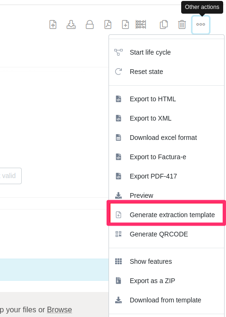Click the Browse link for files
226x317 pixels.
(x=59, y=310)
